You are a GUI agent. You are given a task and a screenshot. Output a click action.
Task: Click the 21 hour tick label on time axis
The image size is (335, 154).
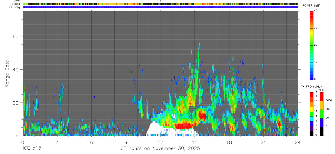tap(263, 142)
